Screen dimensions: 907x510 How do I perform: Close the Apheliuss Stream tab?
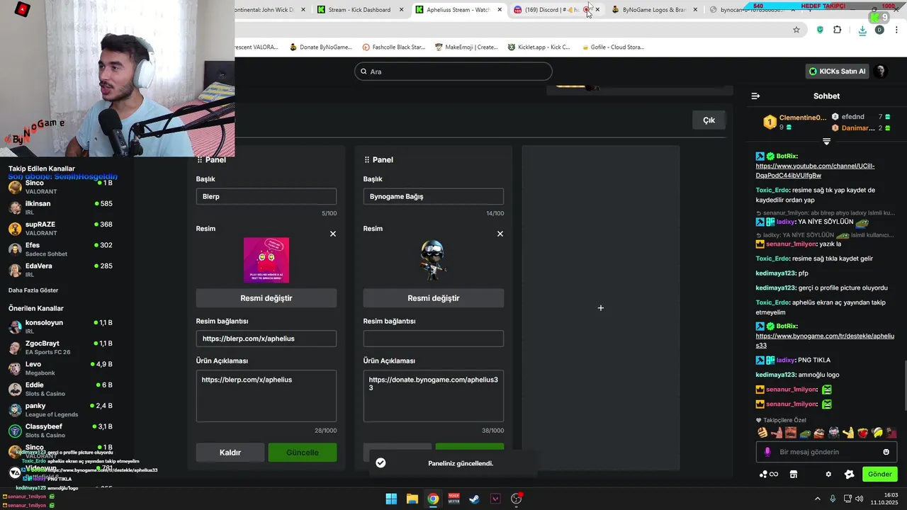click(500, 10)
